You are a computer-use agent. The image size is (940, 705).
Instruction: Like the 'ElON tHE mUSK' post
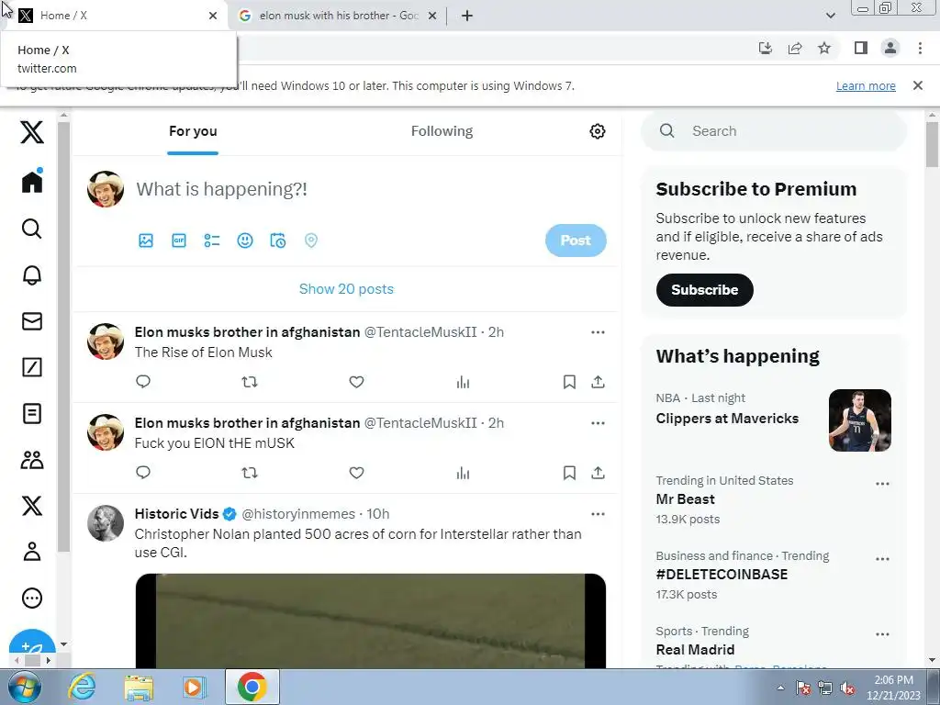coord(356,473)
